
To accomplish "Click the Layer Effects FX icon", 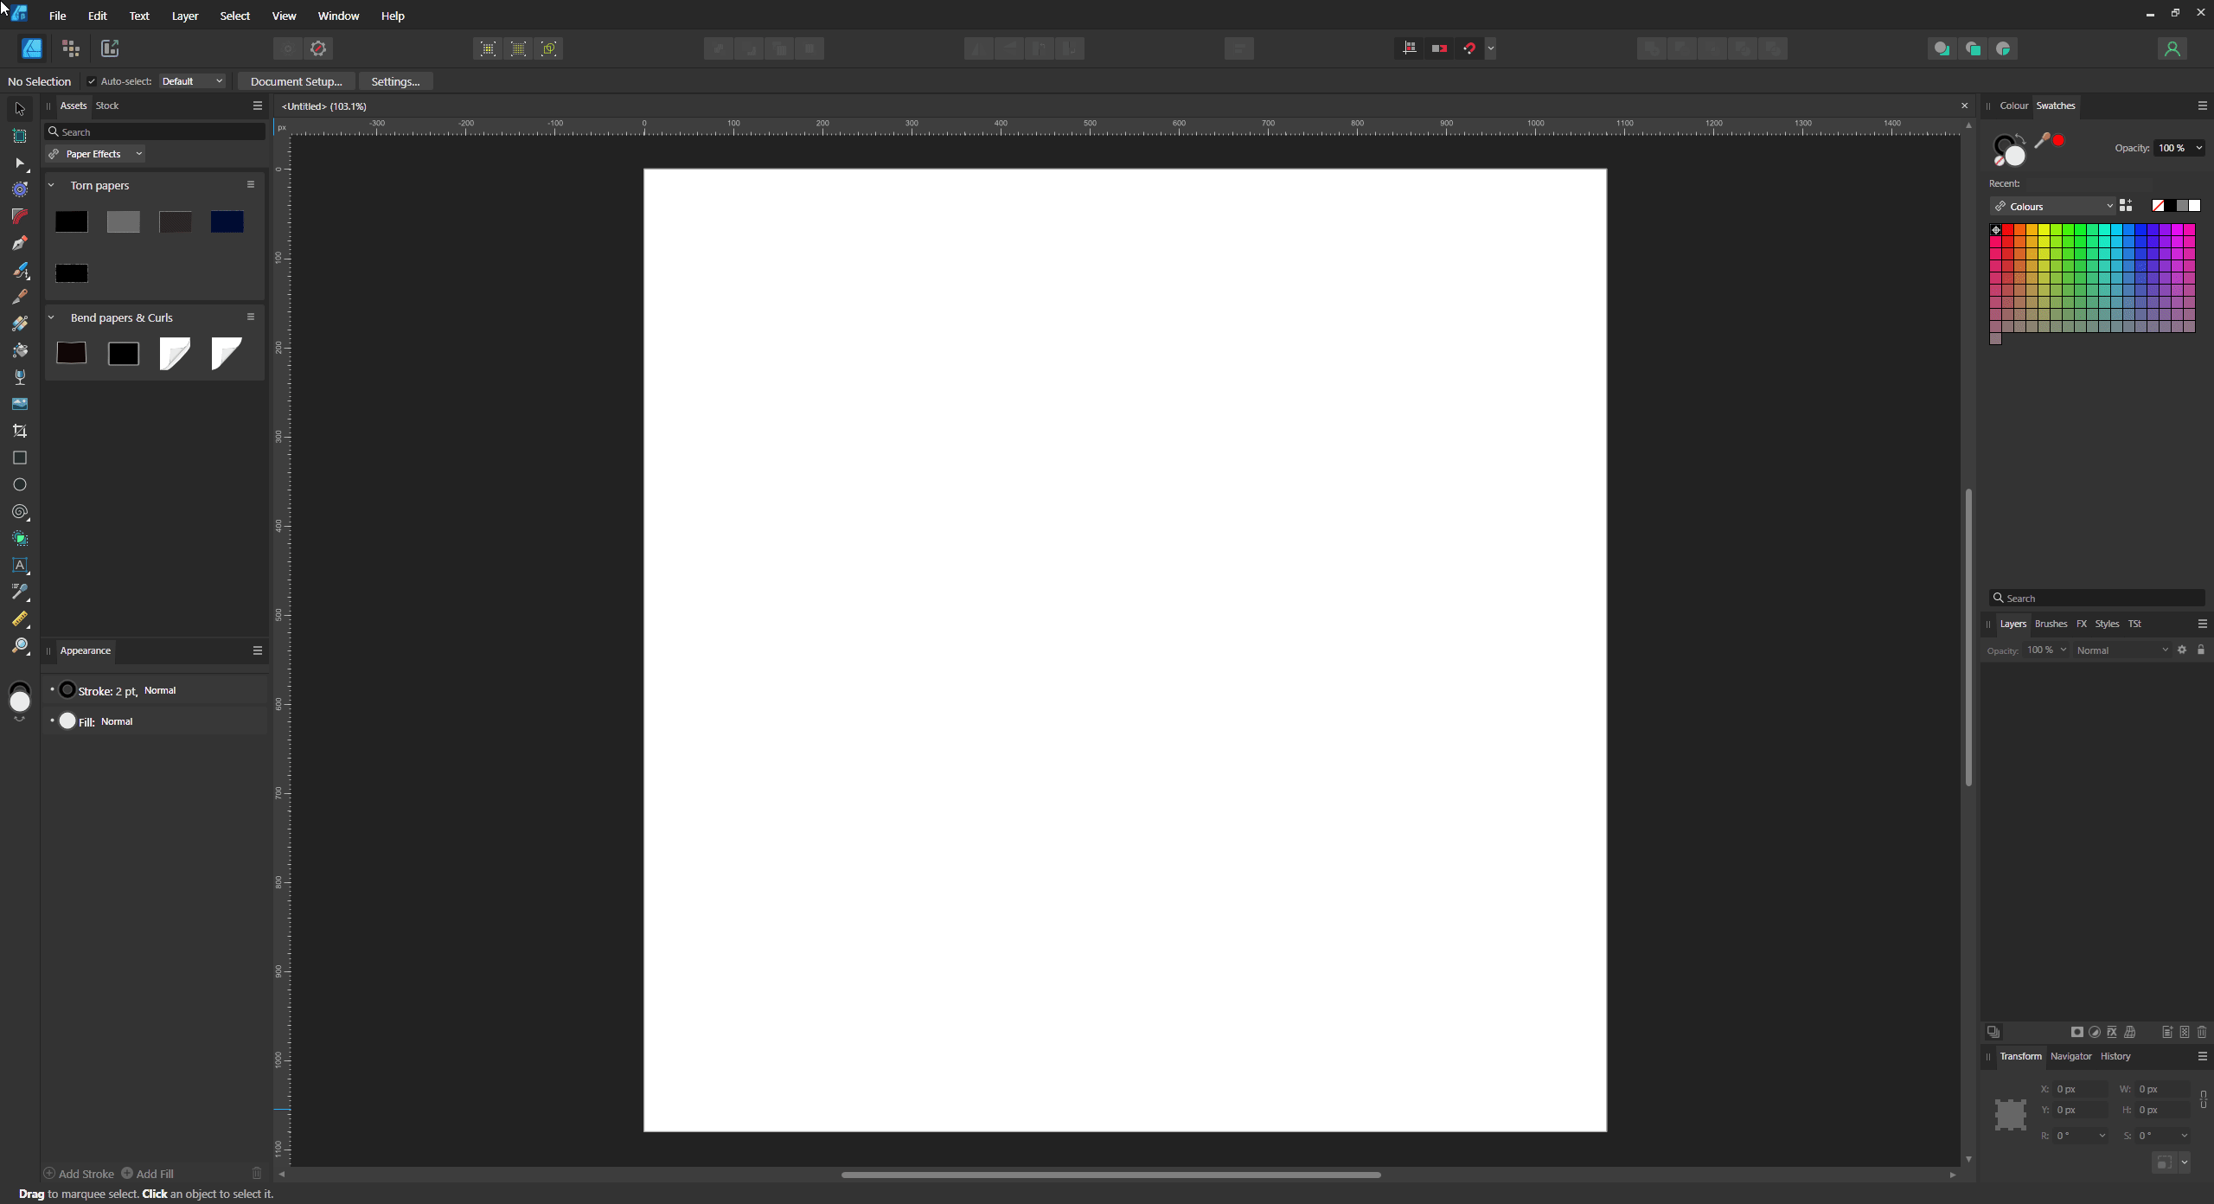I will [2112, 1032].
